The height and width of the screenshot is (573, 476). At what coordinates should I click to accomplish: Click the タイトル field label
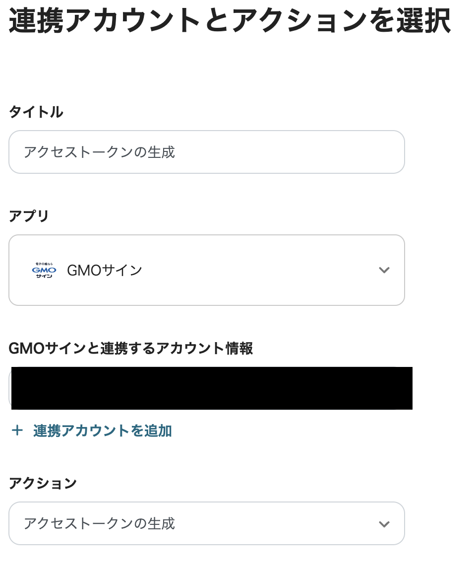(36, 112)
